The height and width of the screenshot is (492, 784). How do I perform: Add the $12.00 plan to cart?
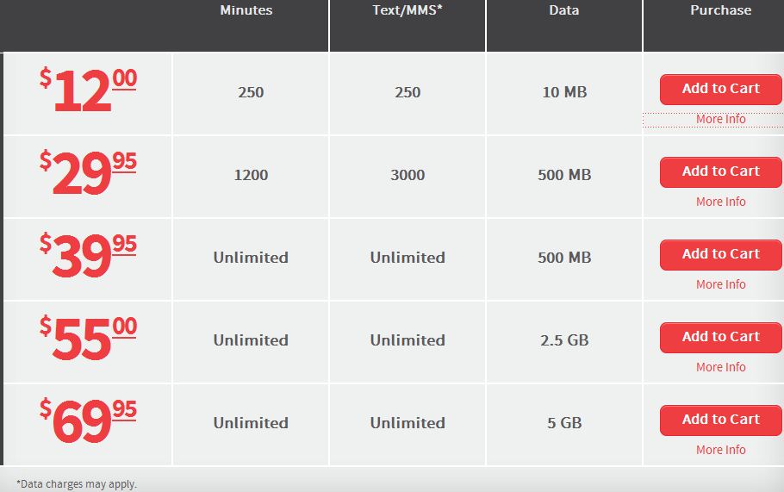tap(720, 89)
